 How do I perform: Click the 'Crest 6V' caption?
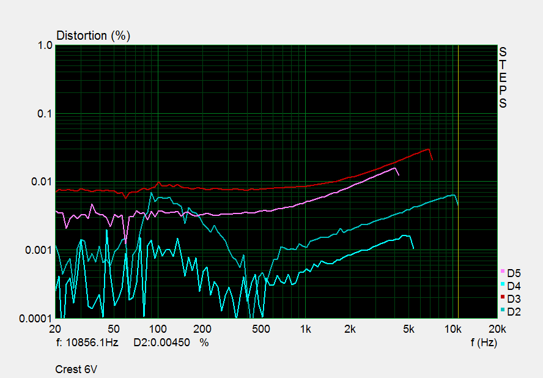(x=76, y=369)
